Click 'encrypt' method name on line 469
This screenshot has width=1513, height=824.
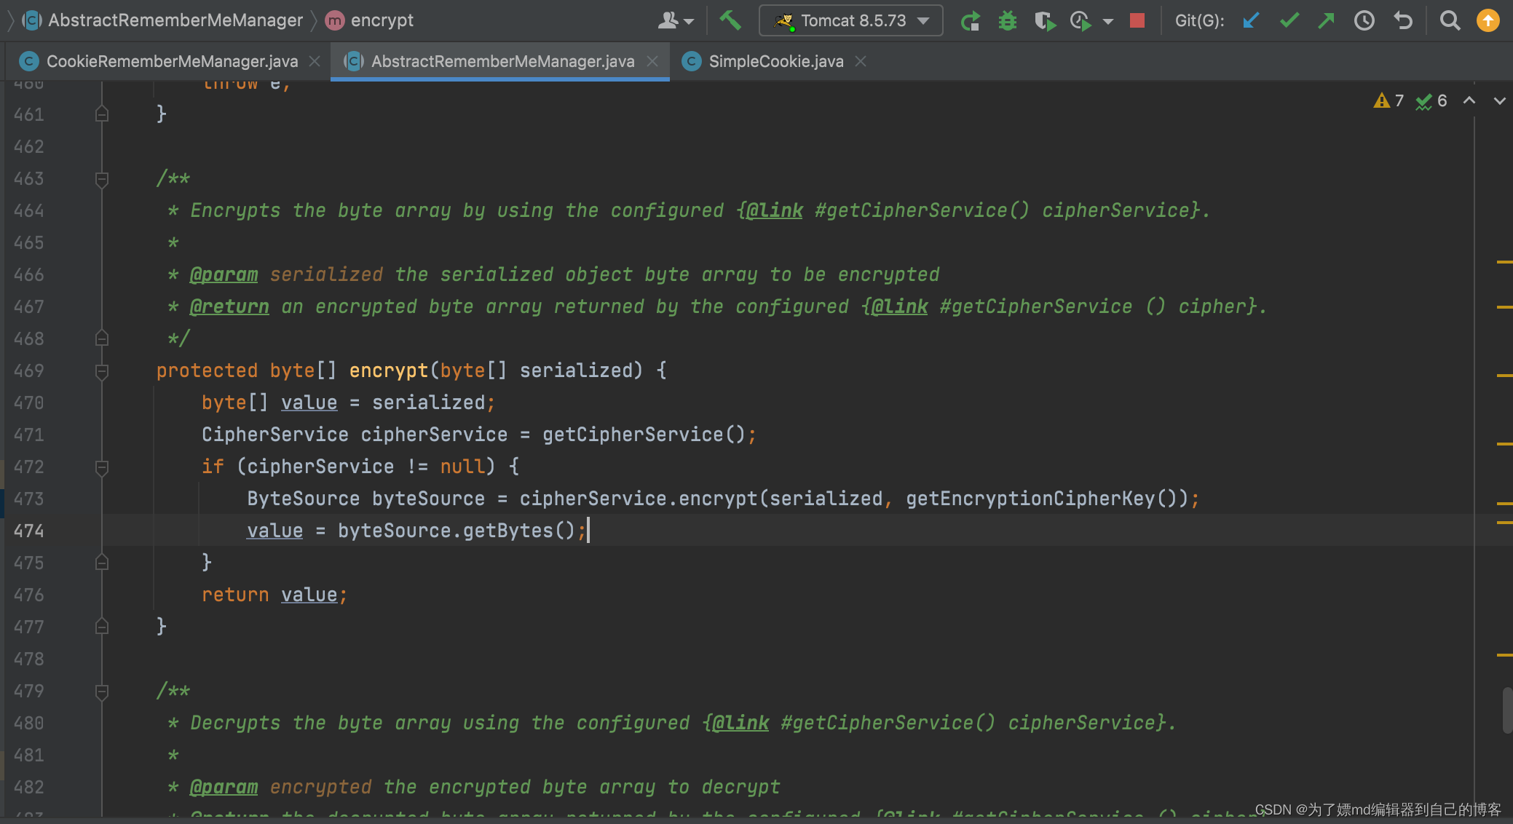[x=389, y=371]
